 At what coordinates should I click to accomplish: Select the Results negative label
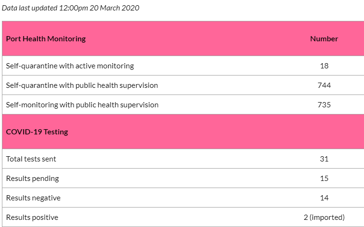pos(33,198)
